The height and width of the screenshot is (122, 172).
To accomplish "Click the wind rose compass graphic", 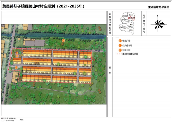I will [x=159, y=24].
